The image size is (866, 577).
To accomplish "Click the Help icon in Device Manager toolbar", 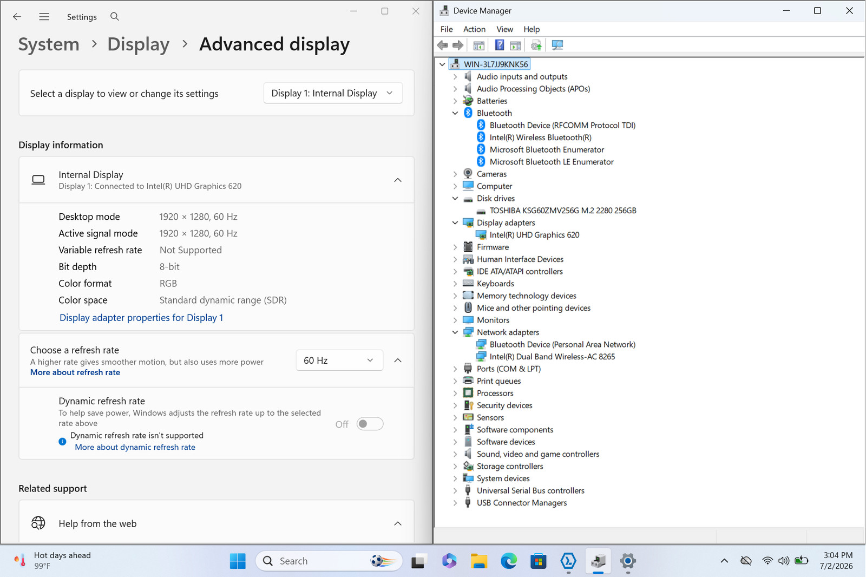I will point(500,45).
